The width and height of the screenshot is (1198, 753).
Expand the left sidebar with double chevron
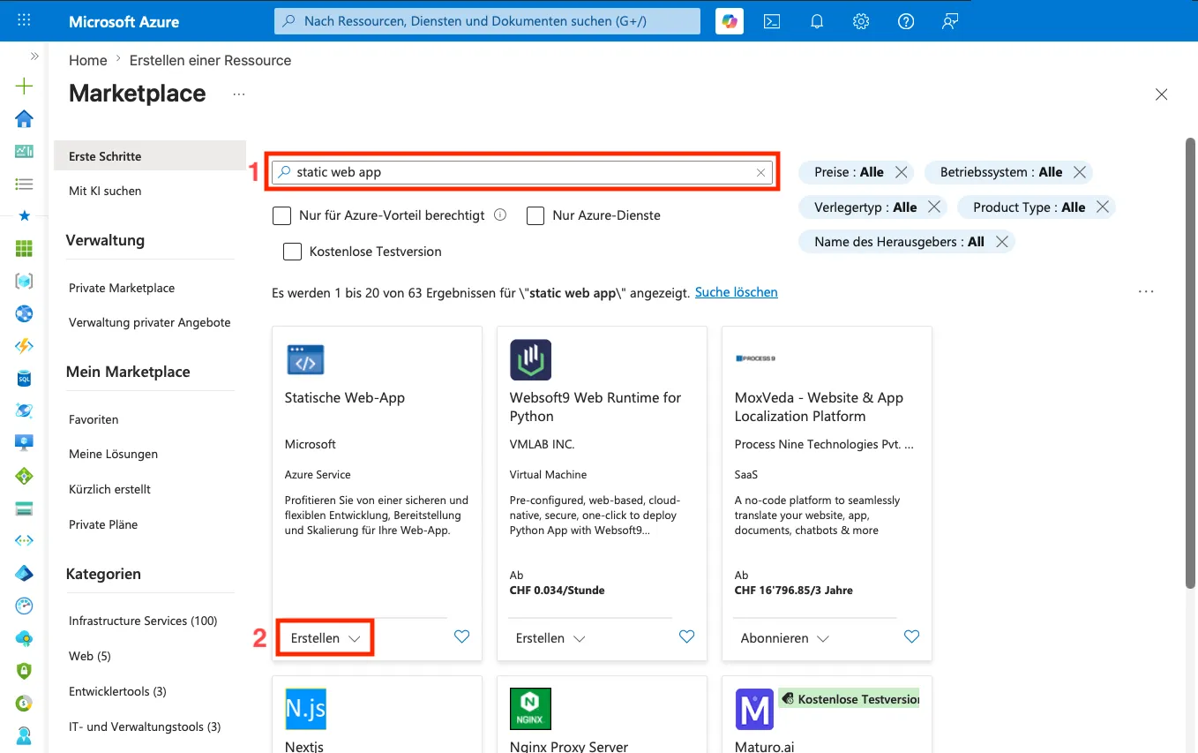34,56
